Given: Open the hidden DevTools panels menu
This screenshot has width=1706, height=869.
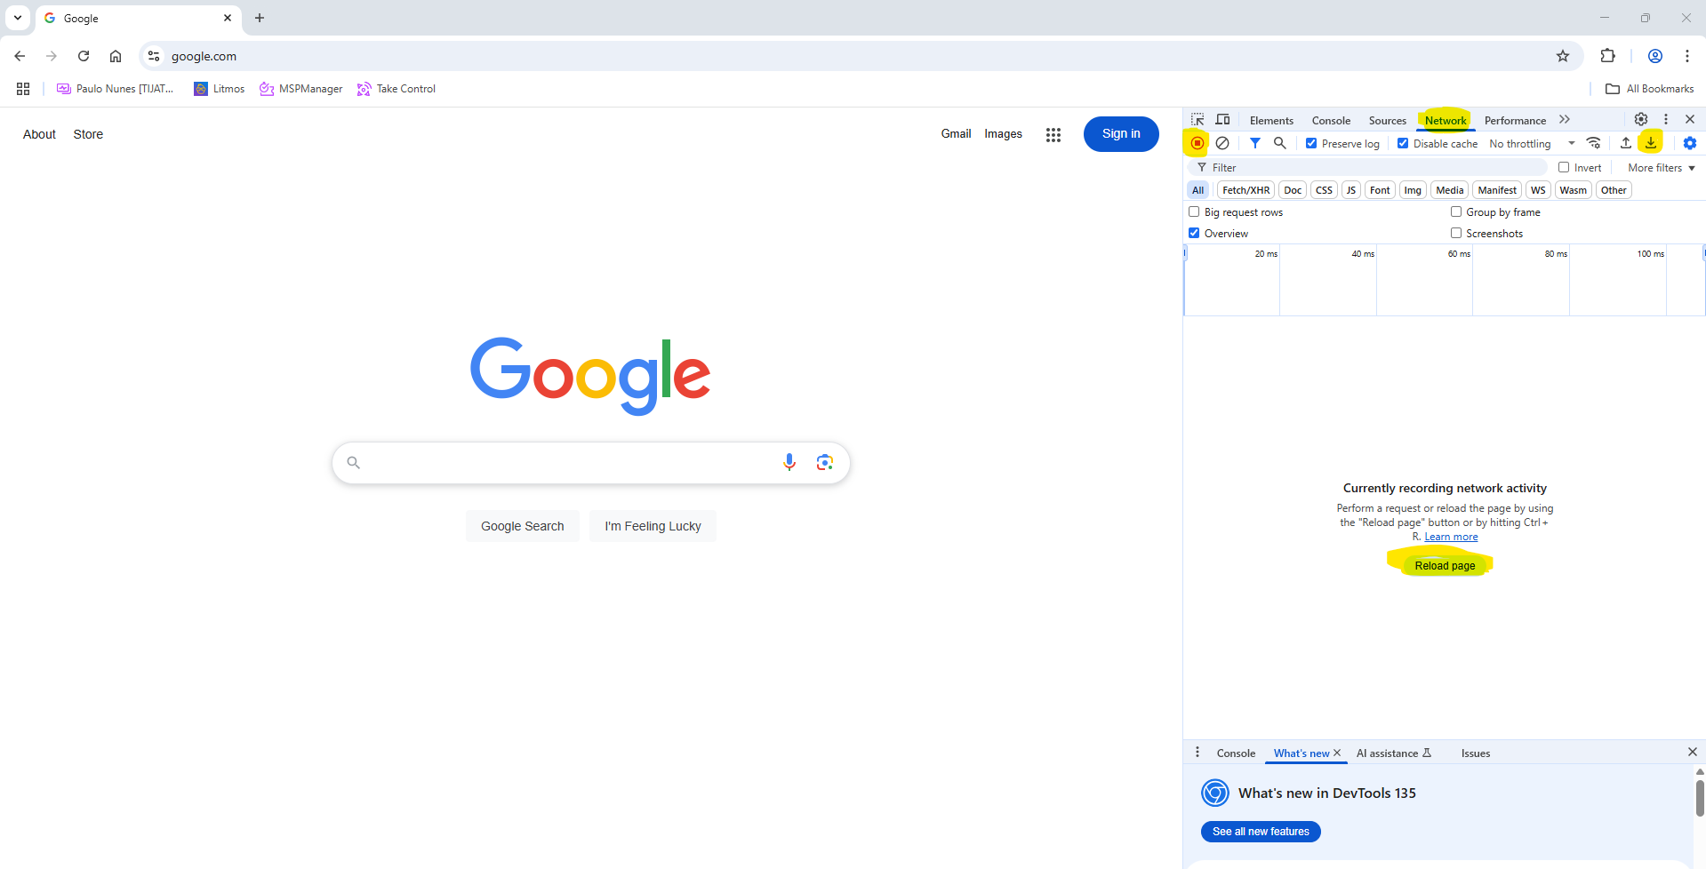Looking at the screenshot, I should [x=1565, y=119].
